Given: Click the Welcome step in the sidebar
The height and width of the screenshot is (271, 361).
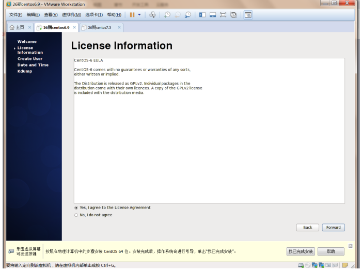Looking at the screenshot, I should click(x=27, y=42).
